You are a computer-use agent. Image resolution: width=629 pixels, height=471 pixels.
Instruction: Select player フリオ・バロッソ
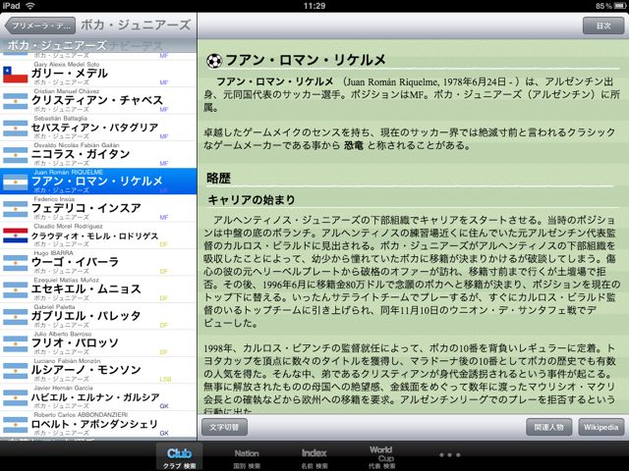pos(98,342)
